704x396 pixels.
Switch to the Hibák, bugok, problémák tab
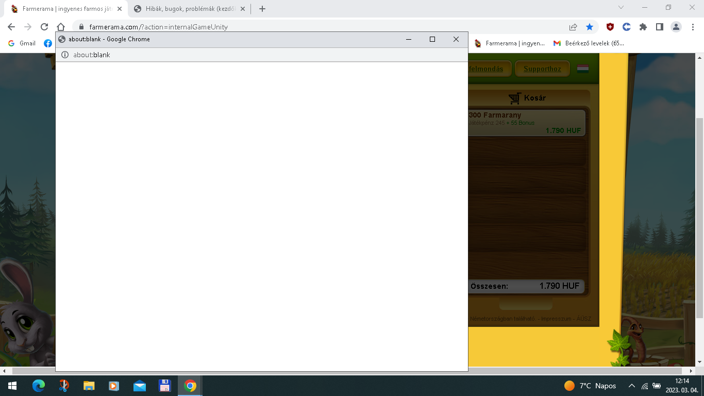point(189,9)
